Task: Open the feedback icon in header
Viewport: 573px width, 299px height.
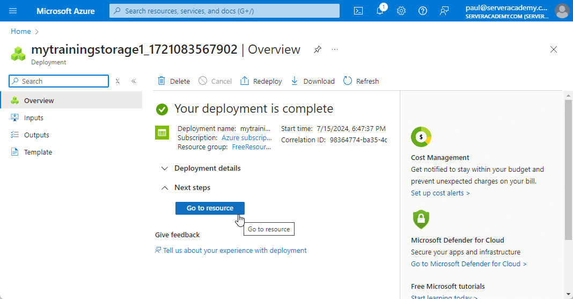Action: pyautogui.click(x=444, y=11)
